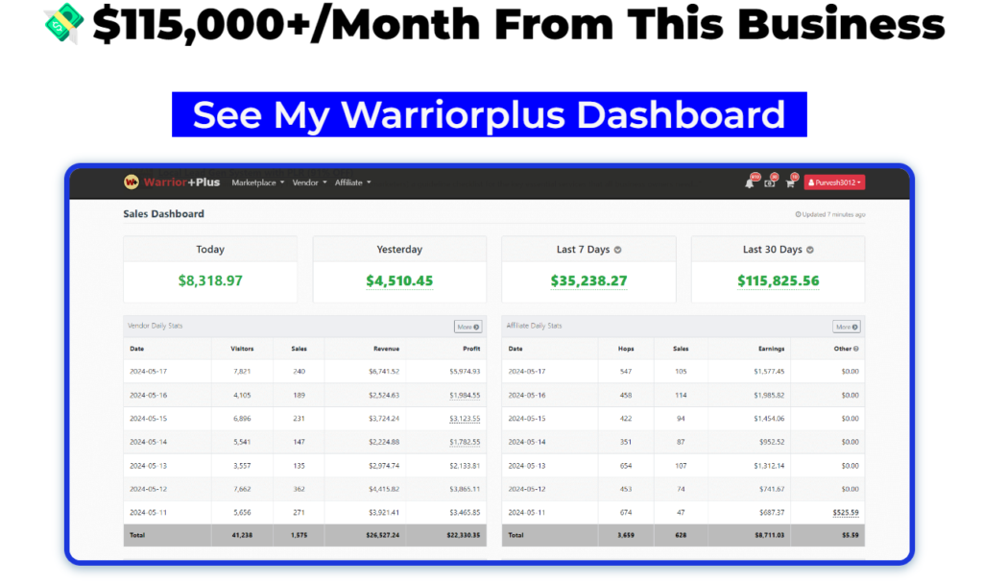Image resolution: width=983 pixels, height=584 pixels.
Task: Click the $1,782.55 profit link
Action: coord(465,442)
